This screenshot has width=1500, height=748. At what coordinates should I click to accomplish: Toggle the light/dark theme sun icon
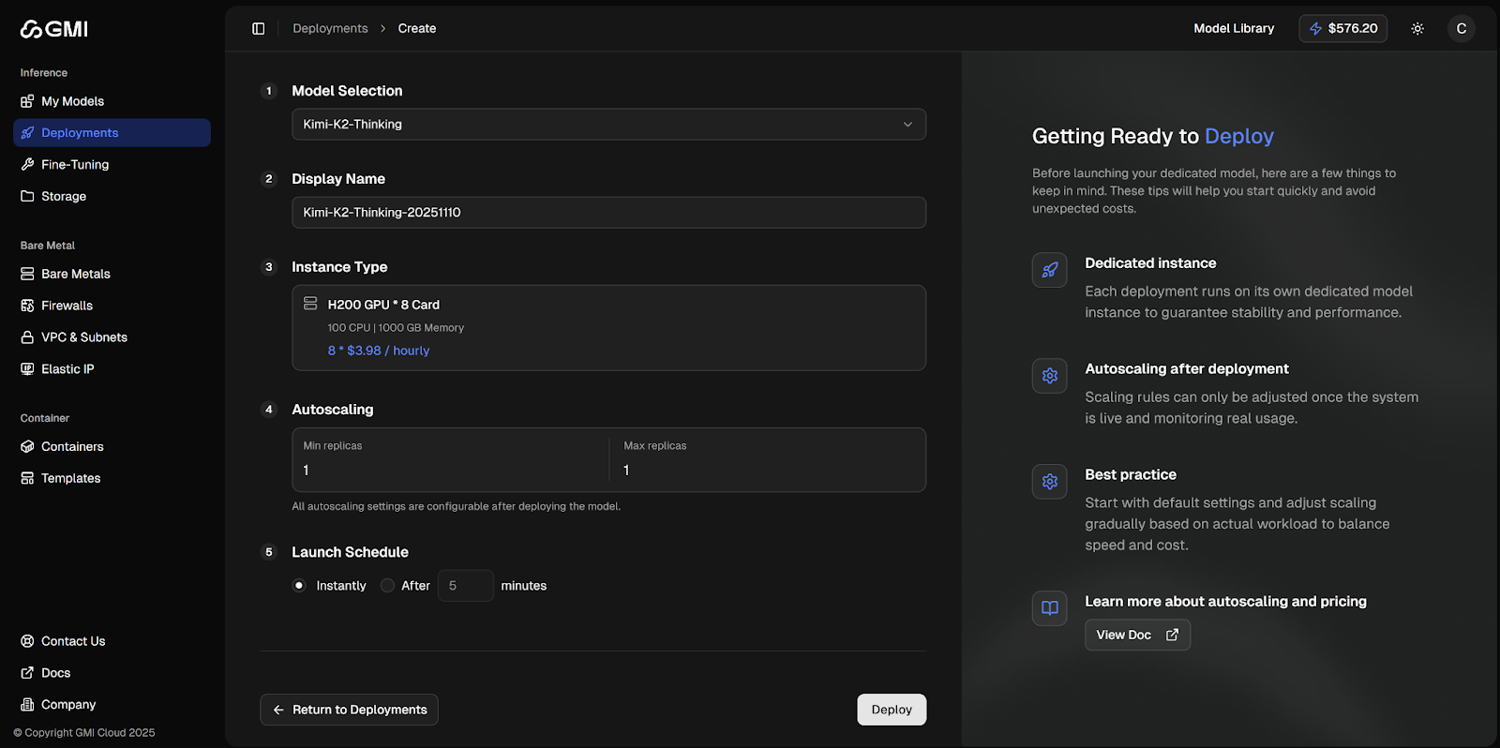(x=1417, y=29)
